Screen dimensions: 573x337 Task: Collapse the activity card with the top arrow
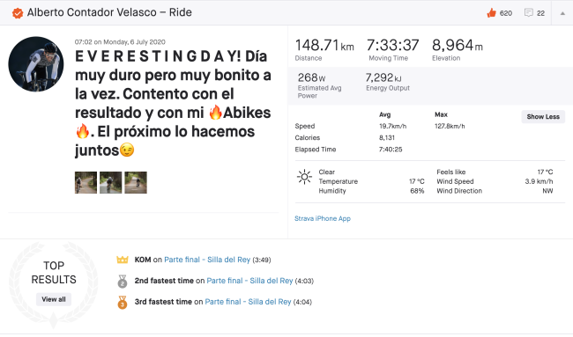(562, 13)
